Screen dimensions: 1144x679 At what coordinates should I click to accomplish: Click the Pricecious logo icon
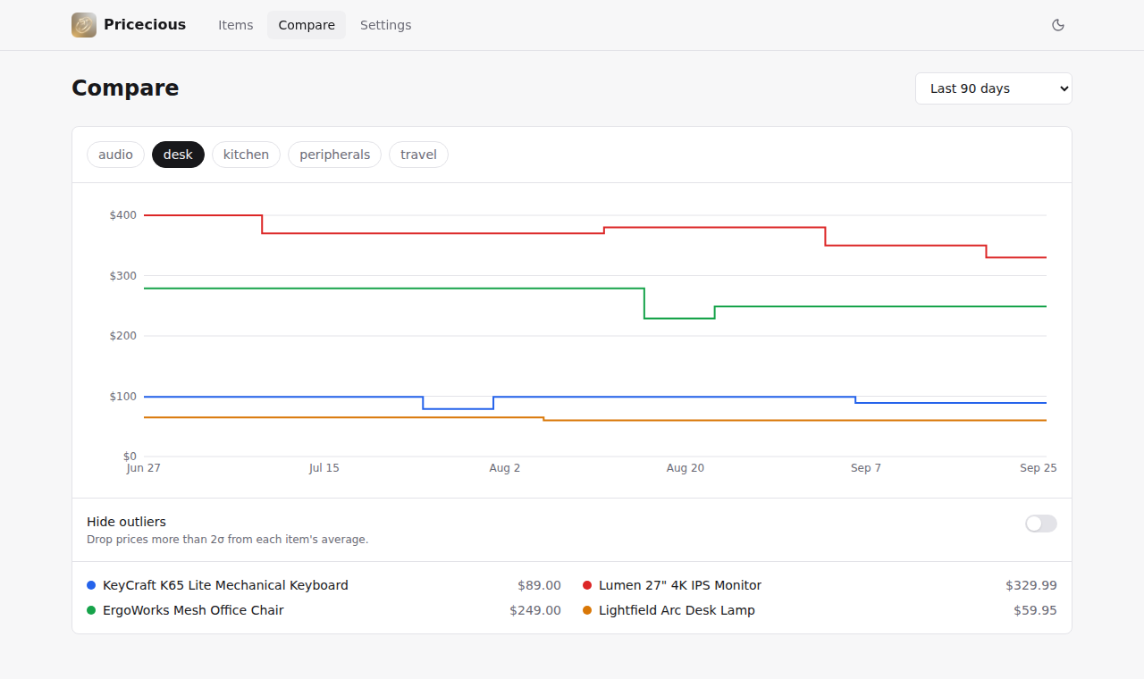pyautogui.click(x=84, y=25)
